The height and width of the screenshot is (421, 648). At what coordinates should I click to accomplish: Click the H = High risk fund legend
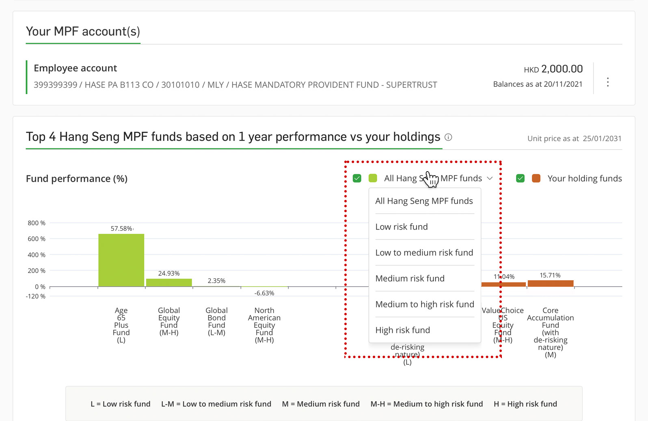pyautogui.click(x=525, y=404)
